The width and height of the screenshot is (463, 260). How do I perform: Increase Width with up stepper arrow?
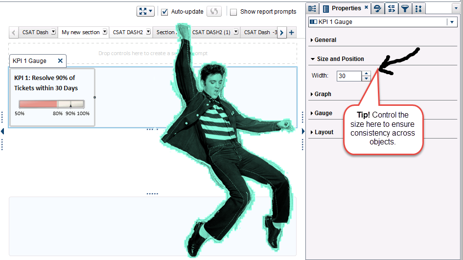[366, 73]
